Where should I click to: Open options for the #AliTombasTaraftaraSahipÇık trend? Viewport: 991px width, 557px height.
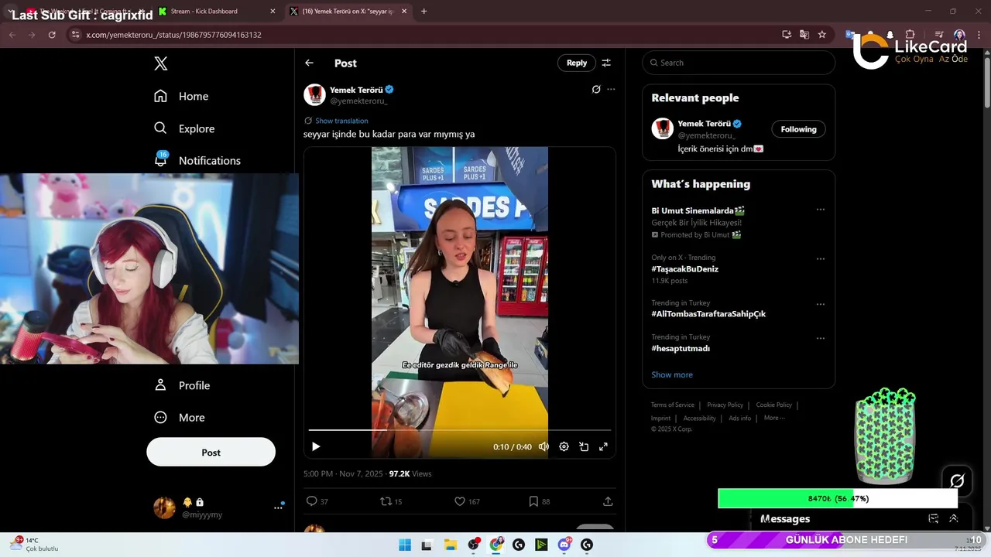(x=821, y=304)
